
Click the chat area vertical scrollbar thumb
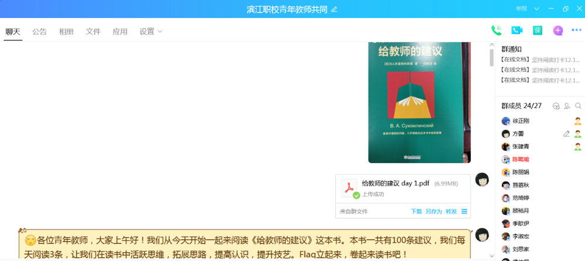coord(492,58)
